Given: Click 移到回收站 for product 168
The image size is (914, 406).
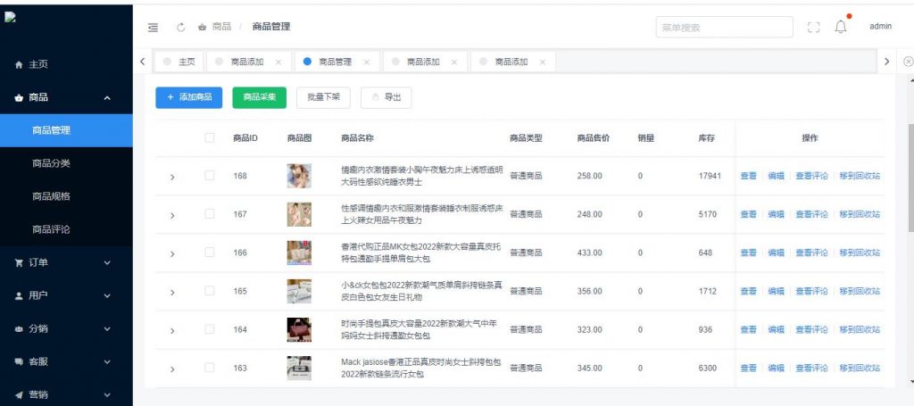Looking at the screenshot, I should pos(860,175).
